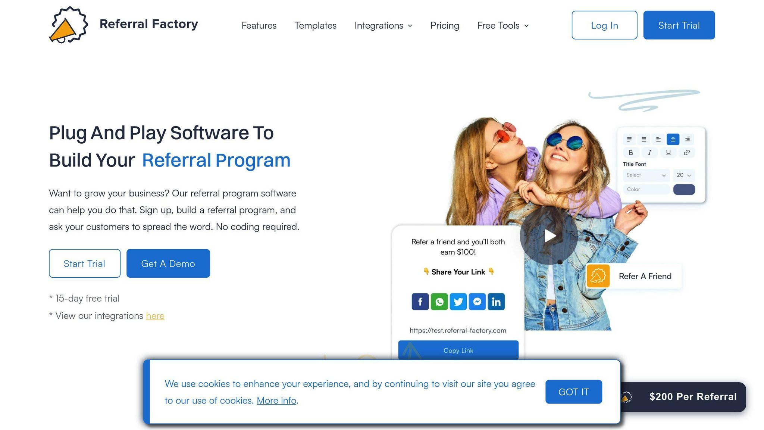
Task: Click the dark blue color swatch
Action: [684, 190]
